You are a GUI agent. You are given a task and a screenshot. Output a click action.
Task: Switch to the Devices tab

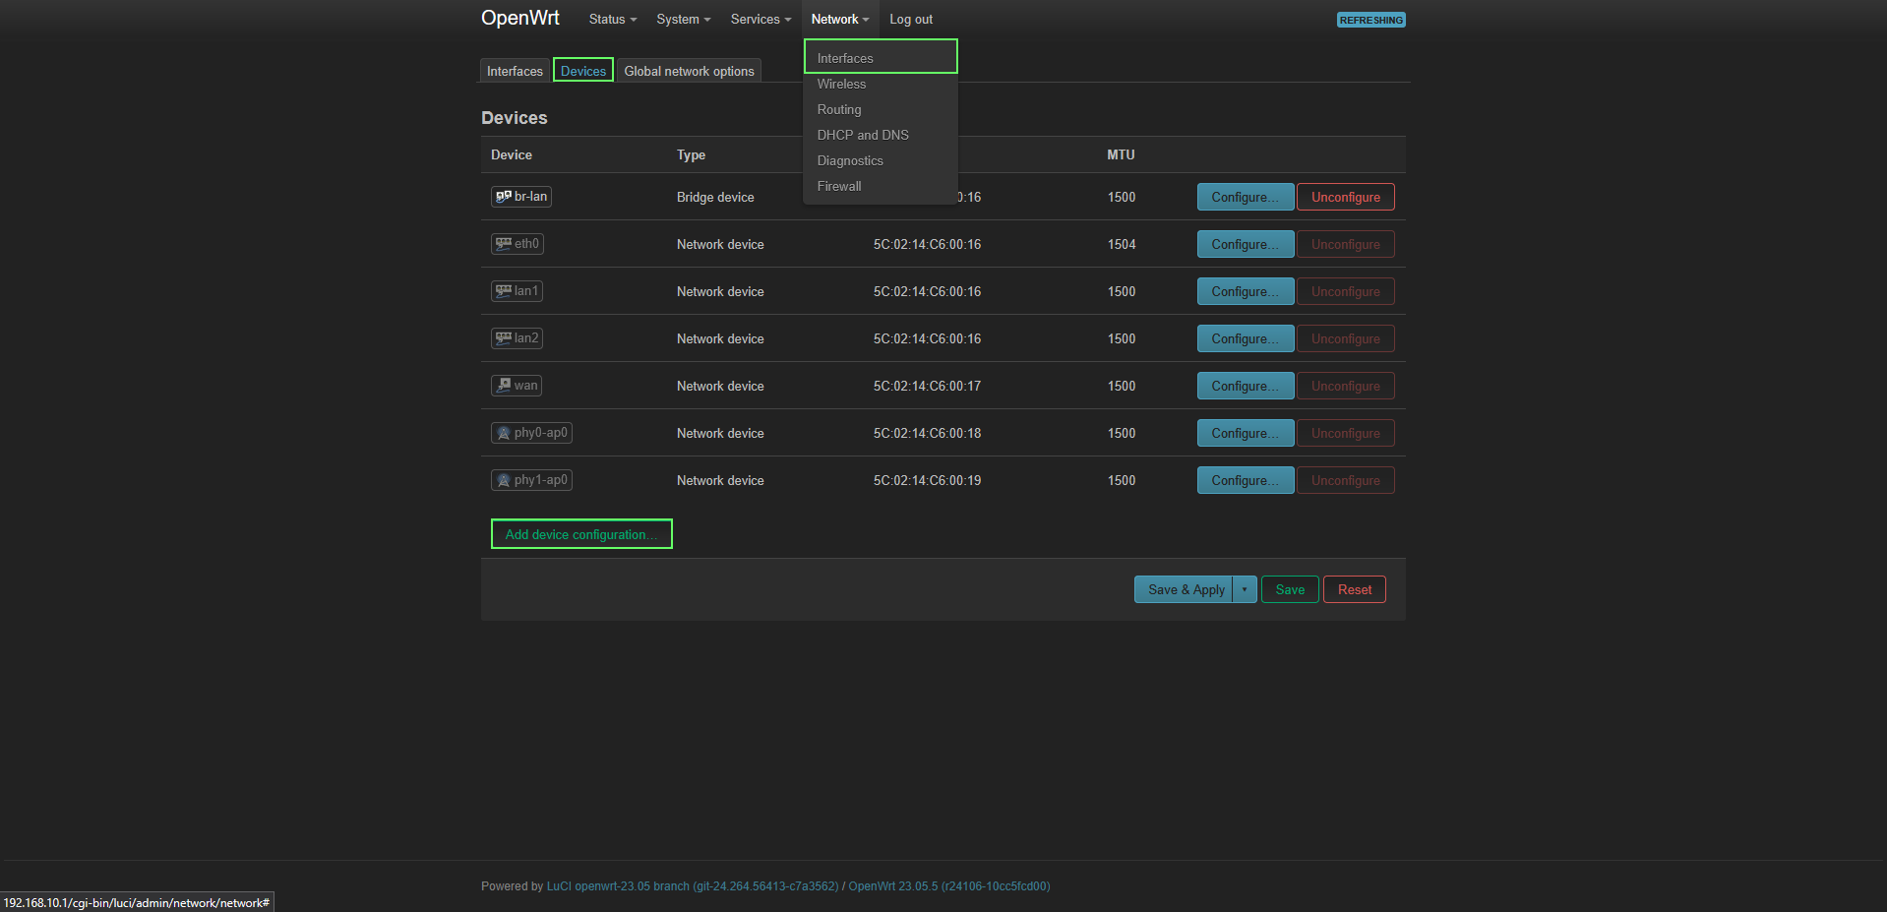pyautogui.click(x=583, y=71)
